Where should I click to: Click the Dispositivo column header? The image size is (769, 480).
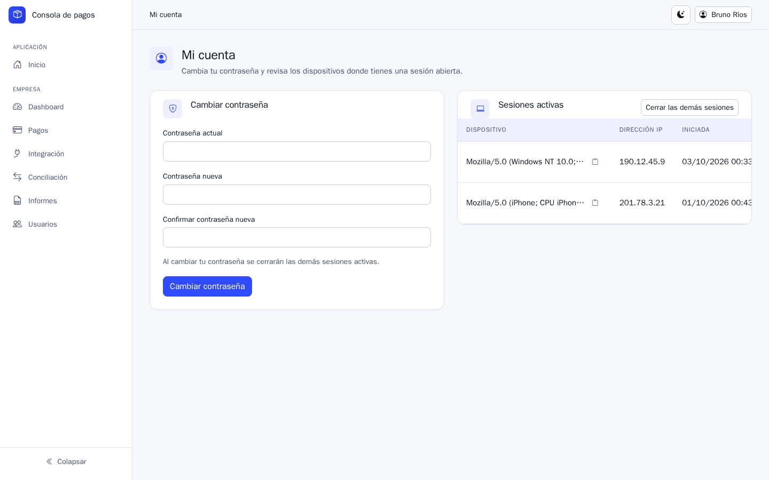tap(486, 130)
